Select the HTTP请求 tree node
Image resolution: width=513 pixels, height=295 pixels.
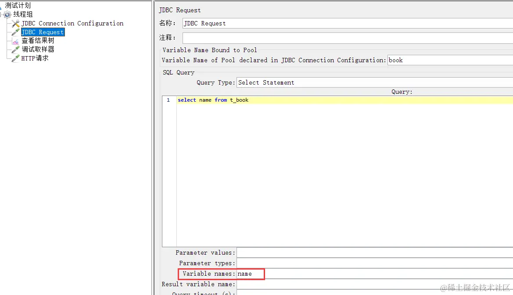(x=35, y=58)
